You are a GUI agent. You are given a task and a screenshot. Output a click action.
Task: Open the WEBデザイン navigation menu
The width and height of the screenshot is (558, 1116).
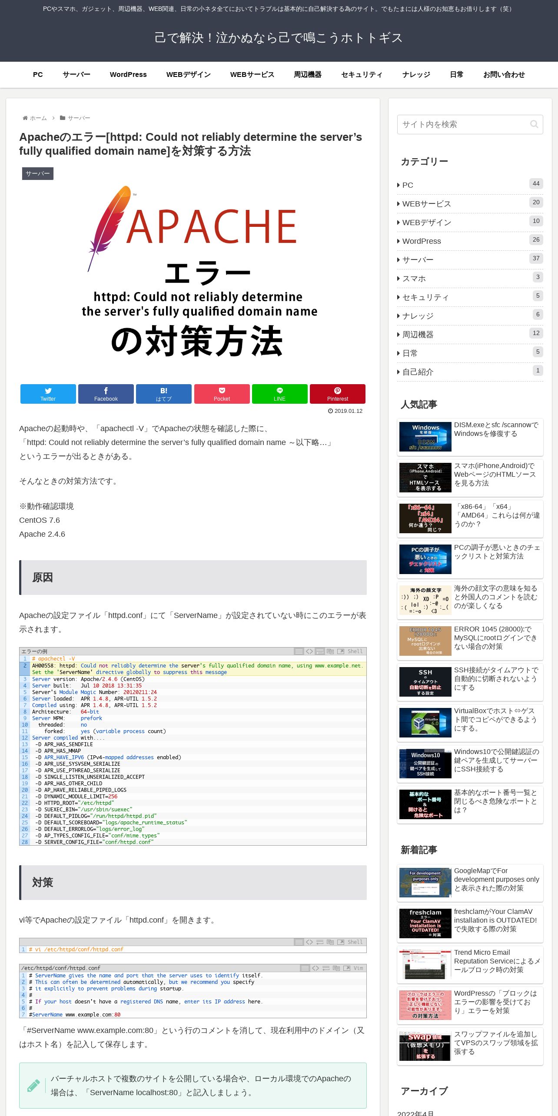click(189, 75)
